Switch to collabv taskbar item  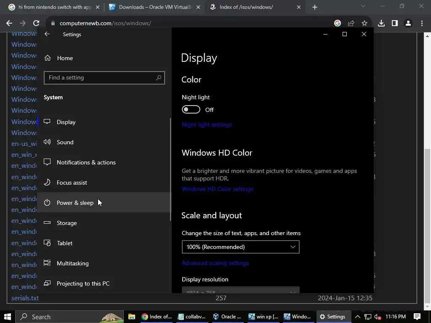coord(192,317)
